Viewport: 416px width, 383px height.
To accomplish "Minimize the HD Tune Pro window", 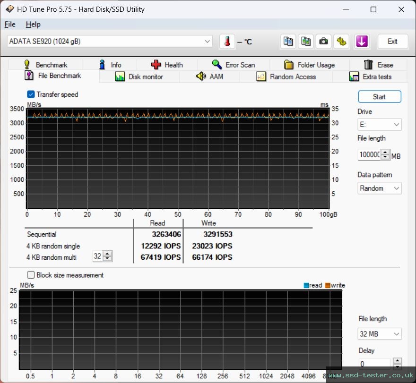I will pyautogui.click(x=346, y=9).
